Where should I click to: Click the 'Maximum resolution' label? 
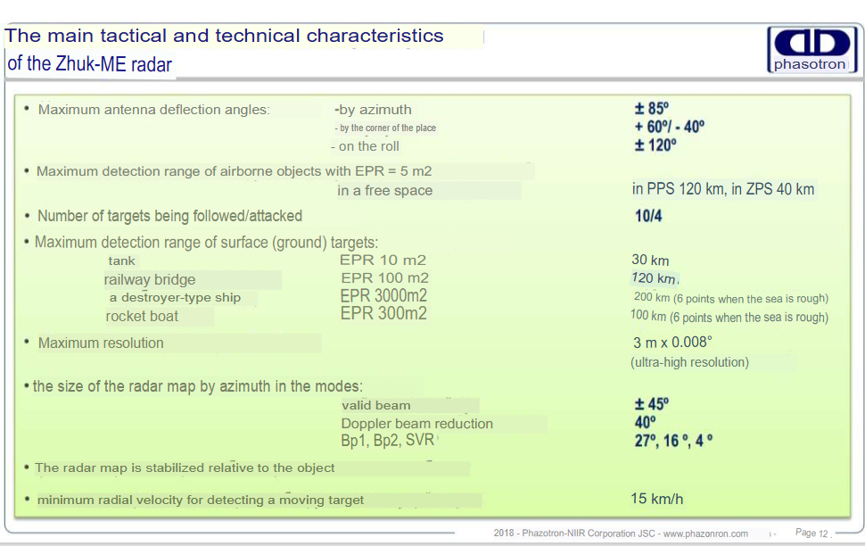click(101, 343)
